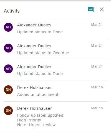Viewport: 111px width, 132px height.
Task: Select Alexander Dudley name above Overdue update
Action: (x=34, y=46)
